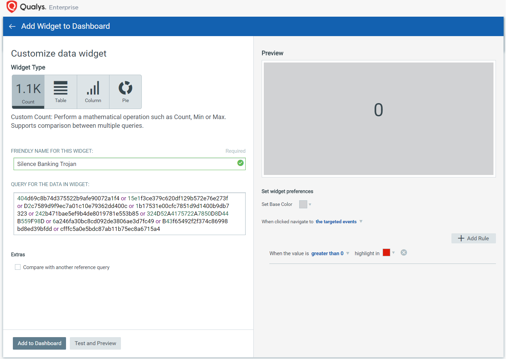Select the Column widget type
This screenshot has width=506, height=359.
[93, 92]
